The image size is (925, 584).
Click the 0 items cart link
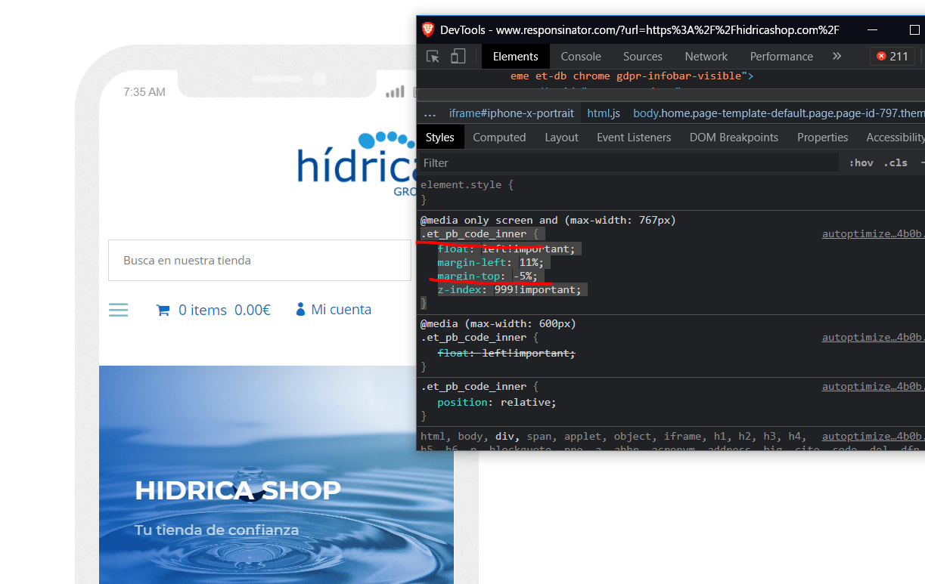click(x=203, y=310)
